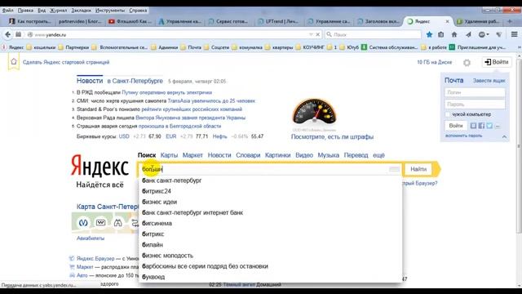
Task: Go to browser home page icon
Action: [x=454, y=34]
